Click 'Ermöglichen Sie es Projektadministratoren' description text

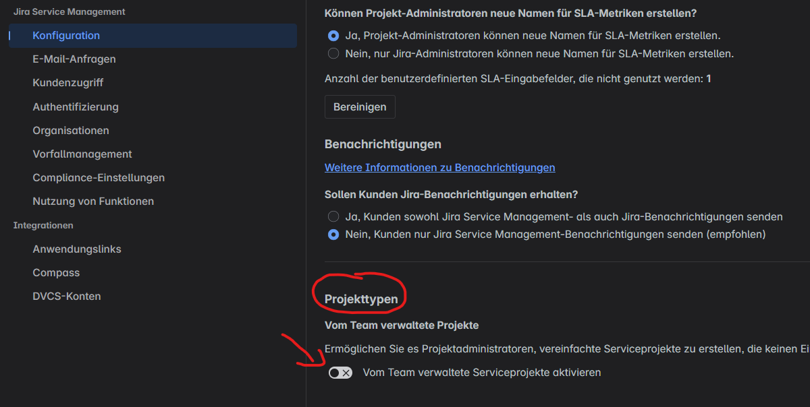tap(567, 349)
